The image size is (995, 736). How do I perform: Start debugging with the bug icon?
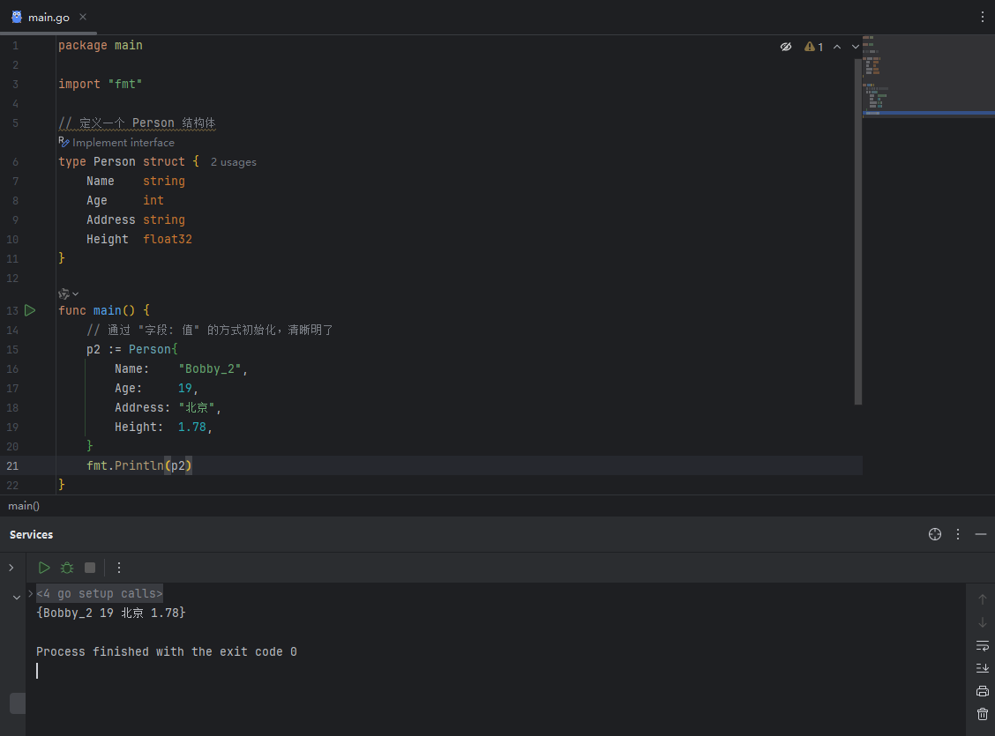[x=67, y=568]
